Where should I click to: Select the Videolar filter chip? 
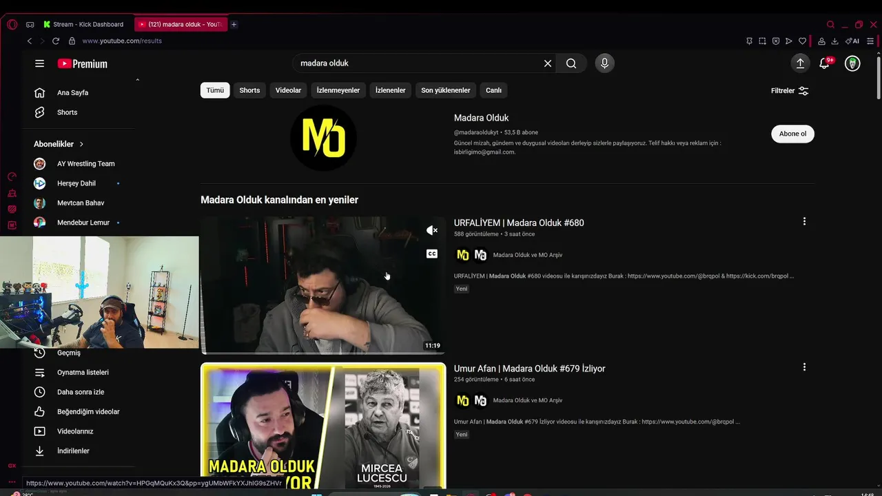288,90
